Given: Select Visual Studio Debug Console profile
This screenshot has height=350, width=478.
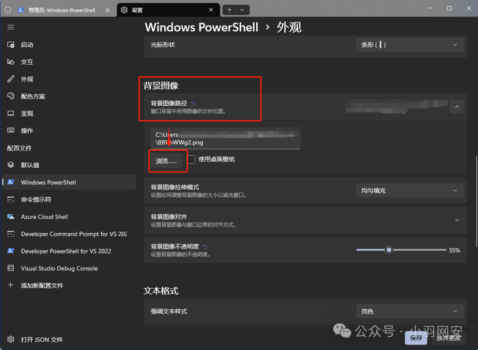Looking at the screenshot, I should point(69,268).
